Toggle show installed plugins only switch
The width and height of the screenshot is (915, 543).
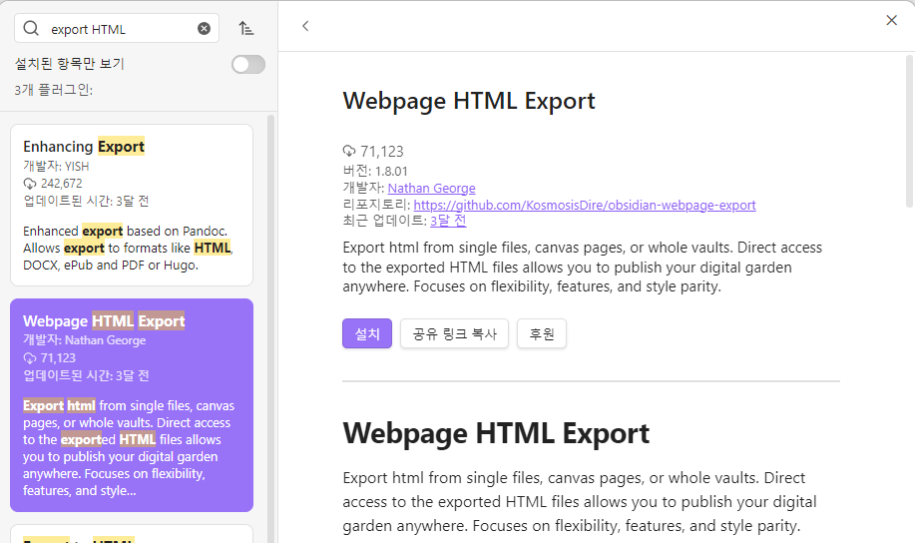(x=248, y=64)
